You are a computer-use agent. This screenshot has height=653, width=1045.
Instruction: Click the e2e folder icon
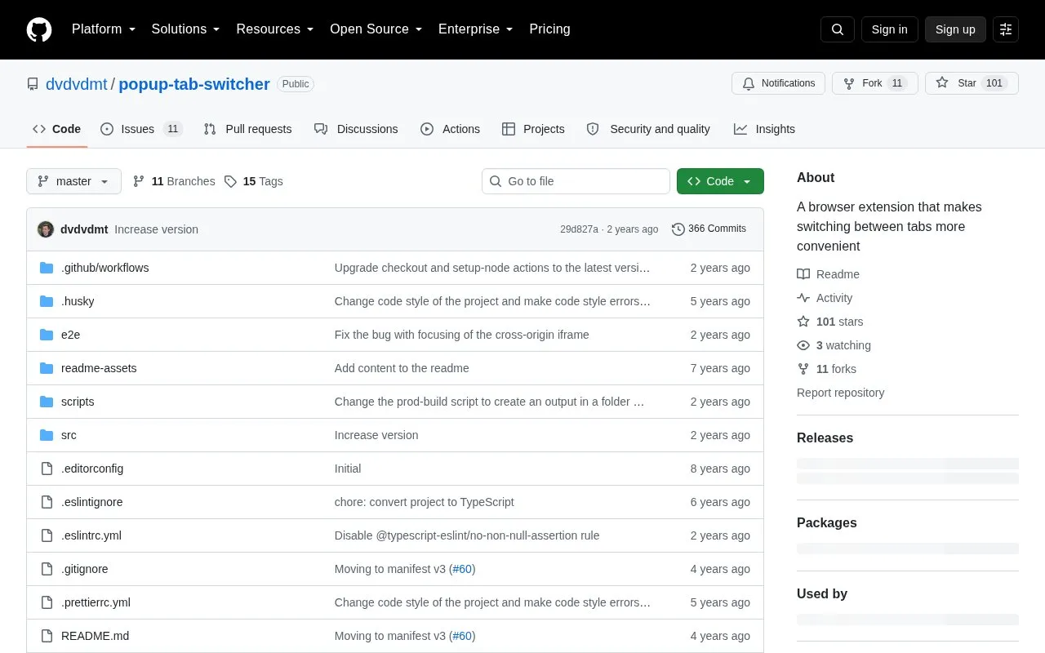pyautogui.click(x=47, y=335)
